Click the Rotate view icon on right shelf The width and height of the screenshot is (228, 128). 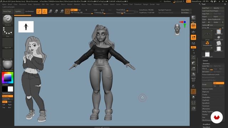pyautogui.click(x=193, y=74)
